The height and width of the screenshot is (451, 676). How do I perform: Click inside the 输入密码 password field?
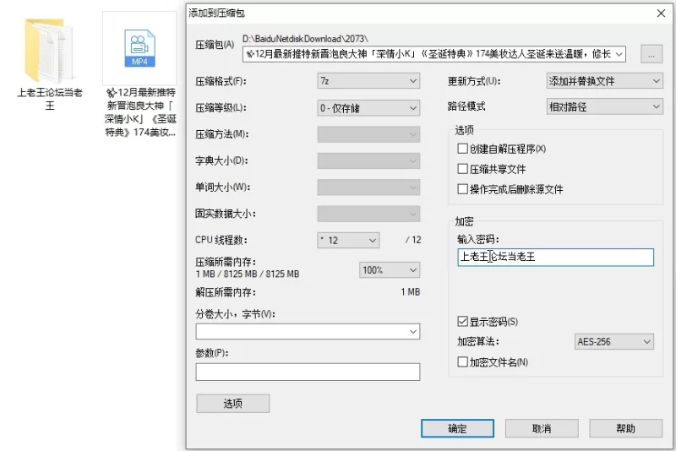555,257
